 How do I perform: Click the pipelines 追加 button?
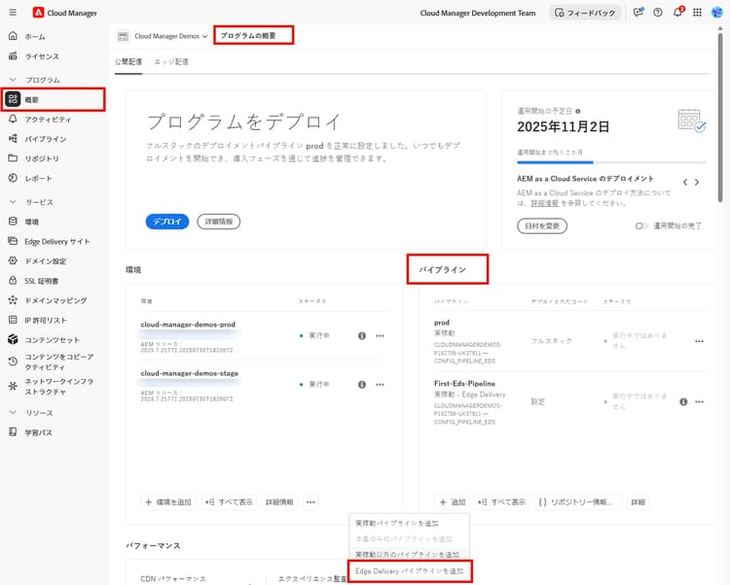click(x=453, y=501)
